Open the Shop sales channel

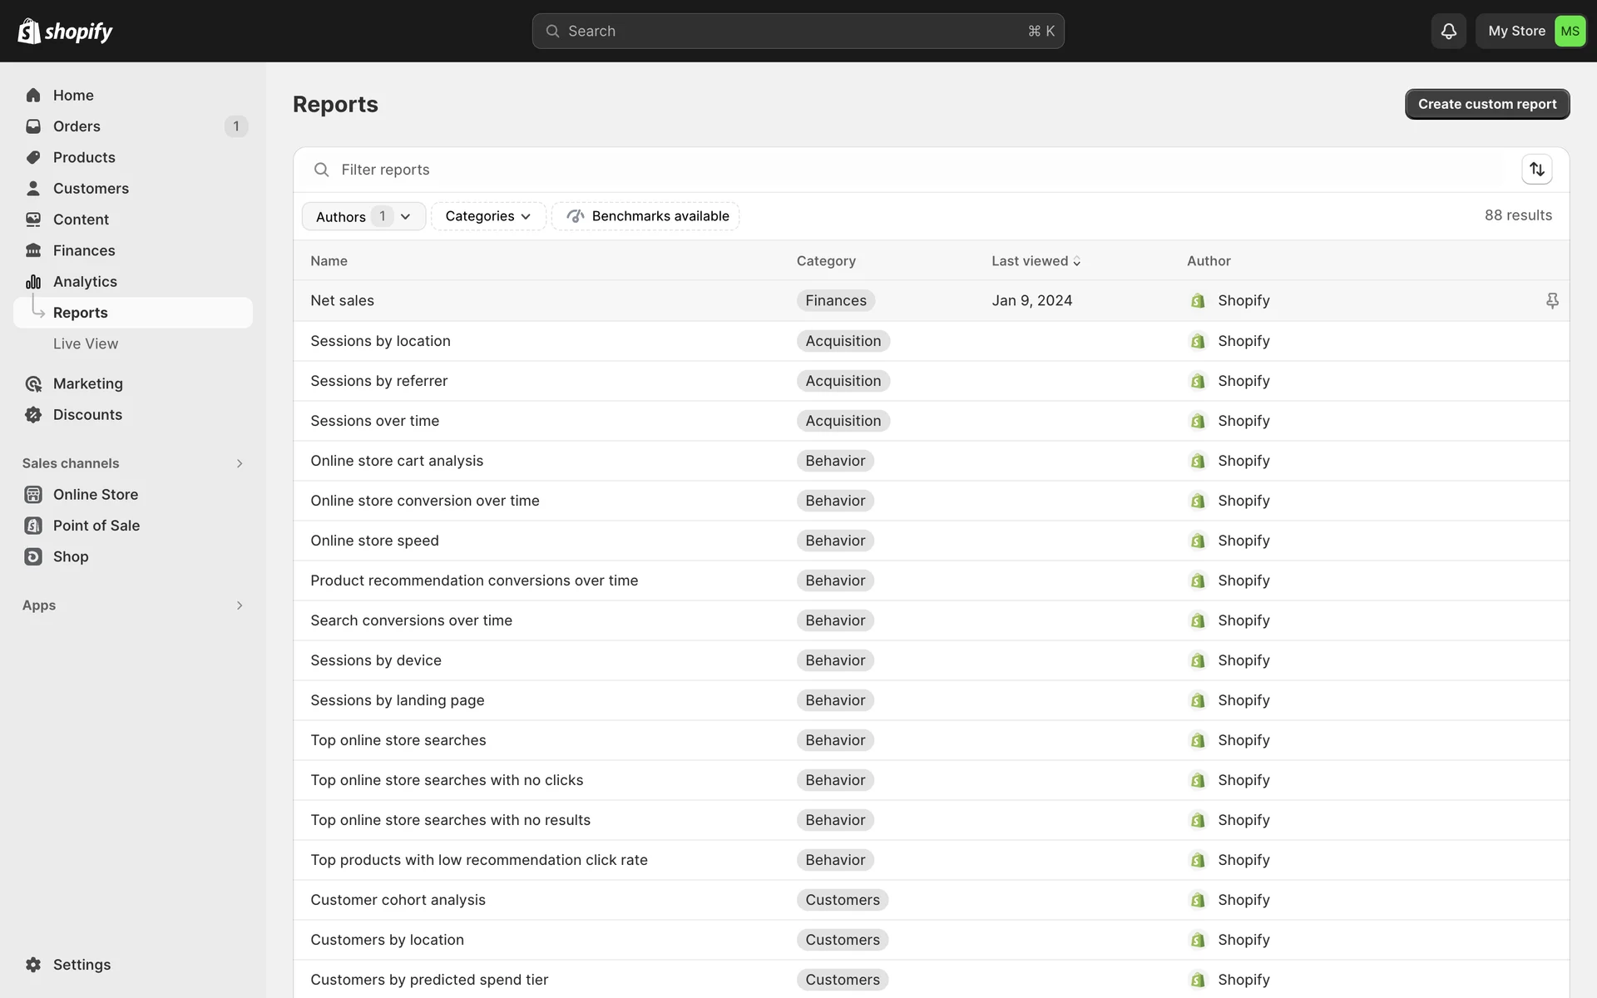70,556
